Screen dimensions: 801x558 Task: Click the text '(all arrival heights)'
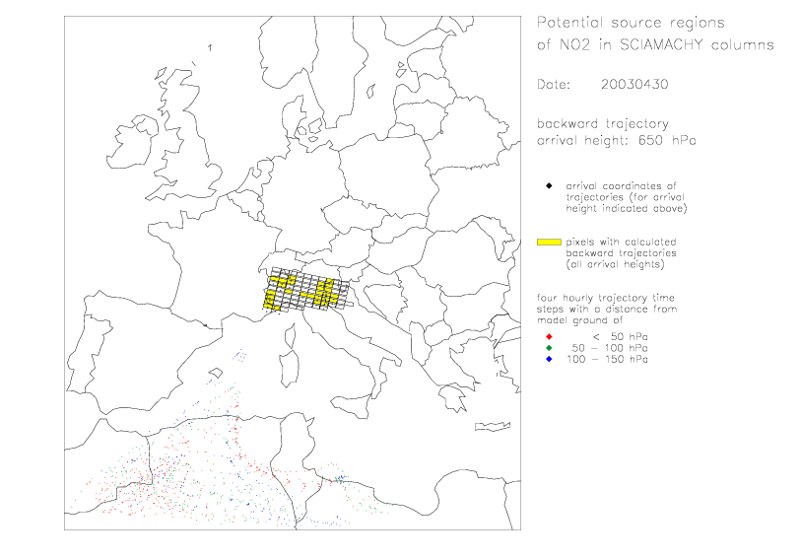(615, 264)
